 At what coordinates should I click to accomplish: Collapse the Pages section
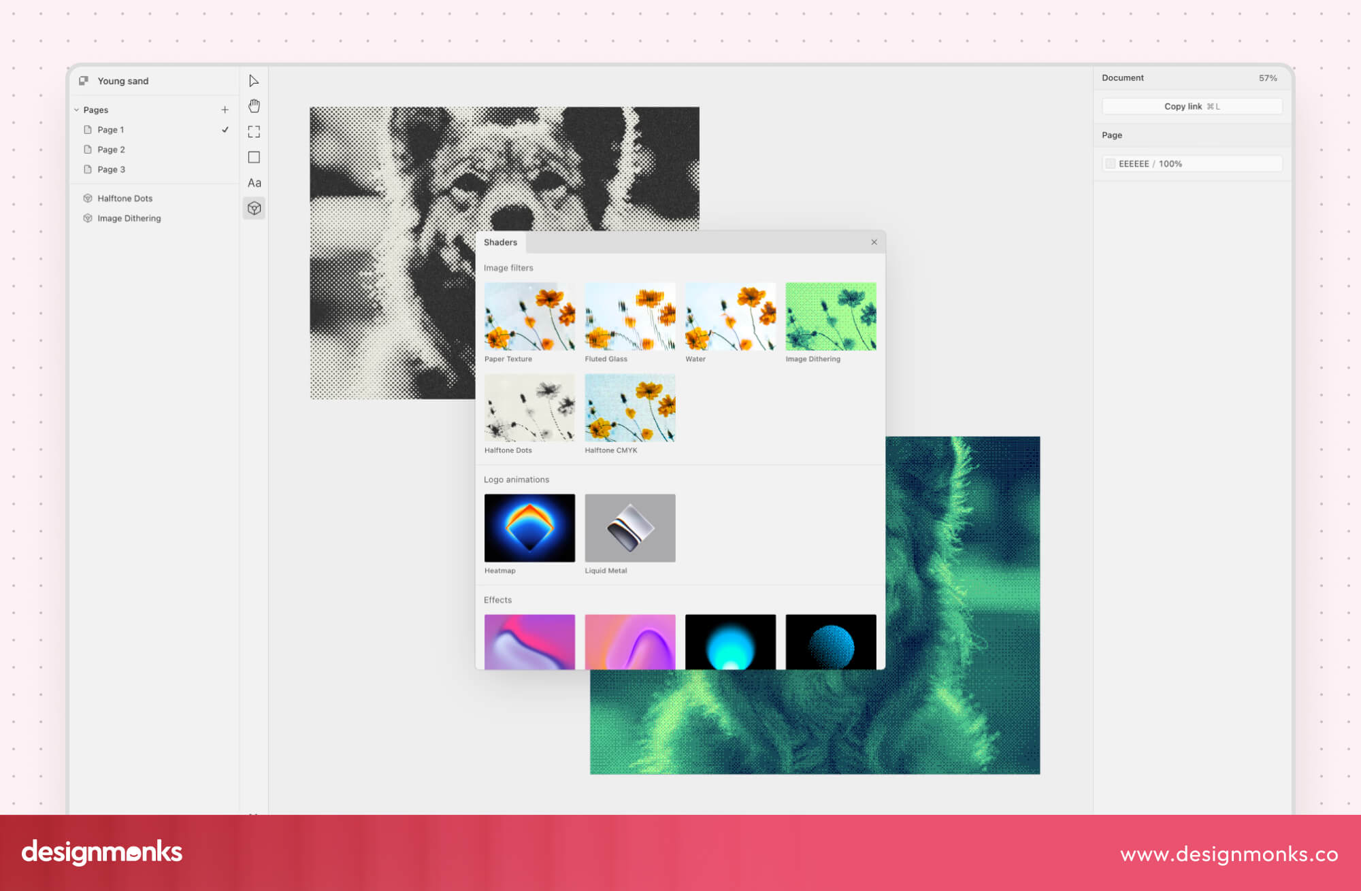(x=76, y=110)
